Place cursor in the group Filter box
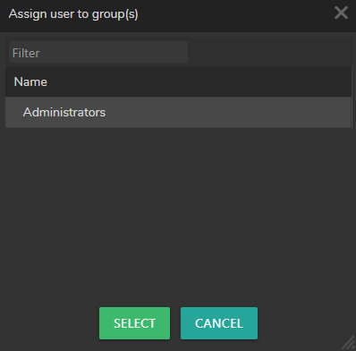The image size is (356, 351). point(98,52)
